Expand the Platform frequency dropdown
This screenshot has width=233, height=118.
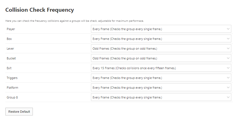[161, 88]
